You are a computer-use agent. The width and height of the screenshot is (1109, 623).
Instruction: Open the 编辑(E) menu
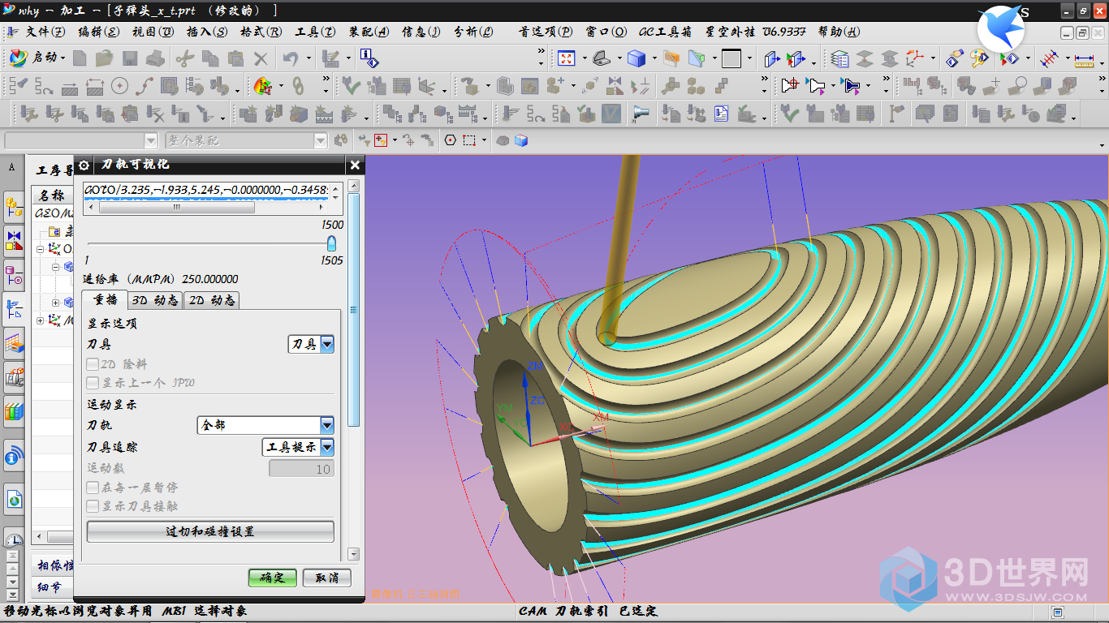coord(99,32)
